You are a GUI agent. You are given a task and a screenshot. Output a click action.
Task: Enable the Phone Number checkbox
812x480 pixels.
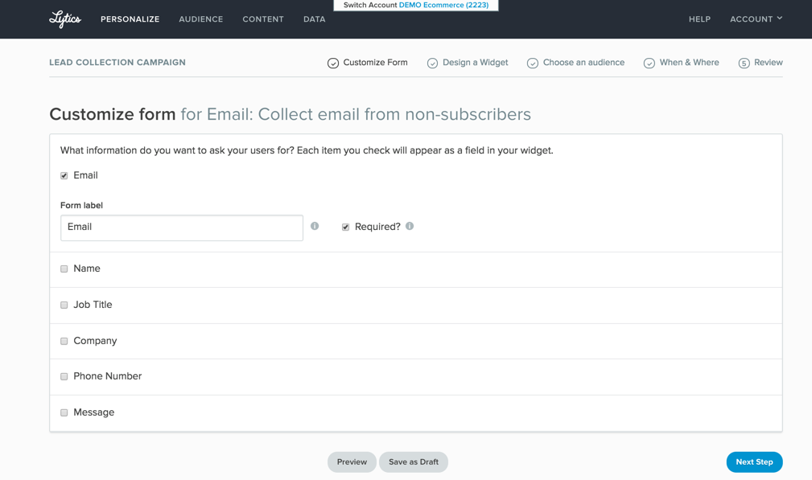[x=64, y=376]
